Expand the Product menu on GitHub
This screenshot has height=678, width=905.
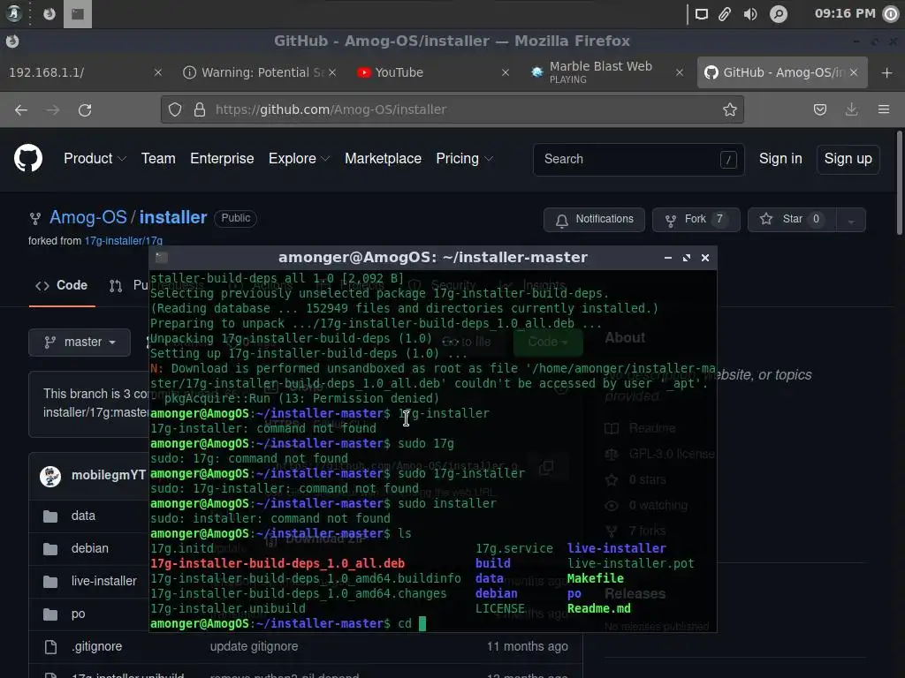point(95,159)
